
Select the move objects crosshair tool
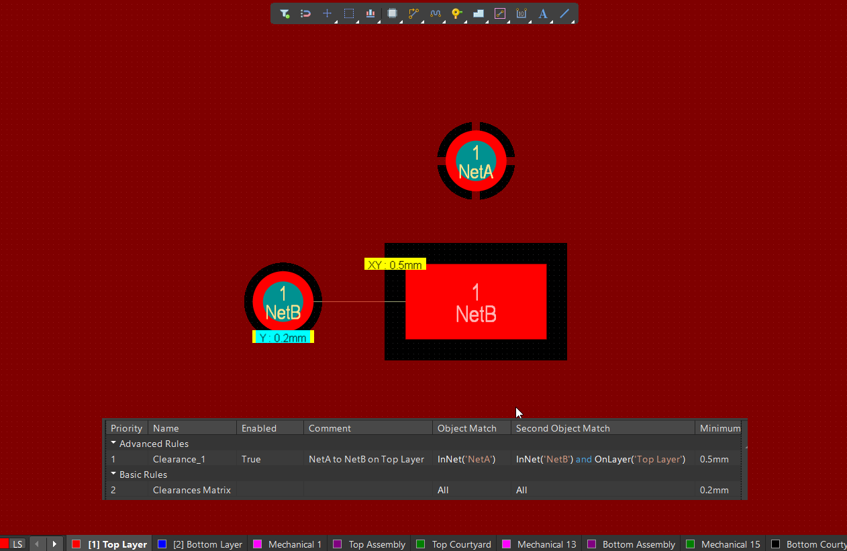pos(328,13)
